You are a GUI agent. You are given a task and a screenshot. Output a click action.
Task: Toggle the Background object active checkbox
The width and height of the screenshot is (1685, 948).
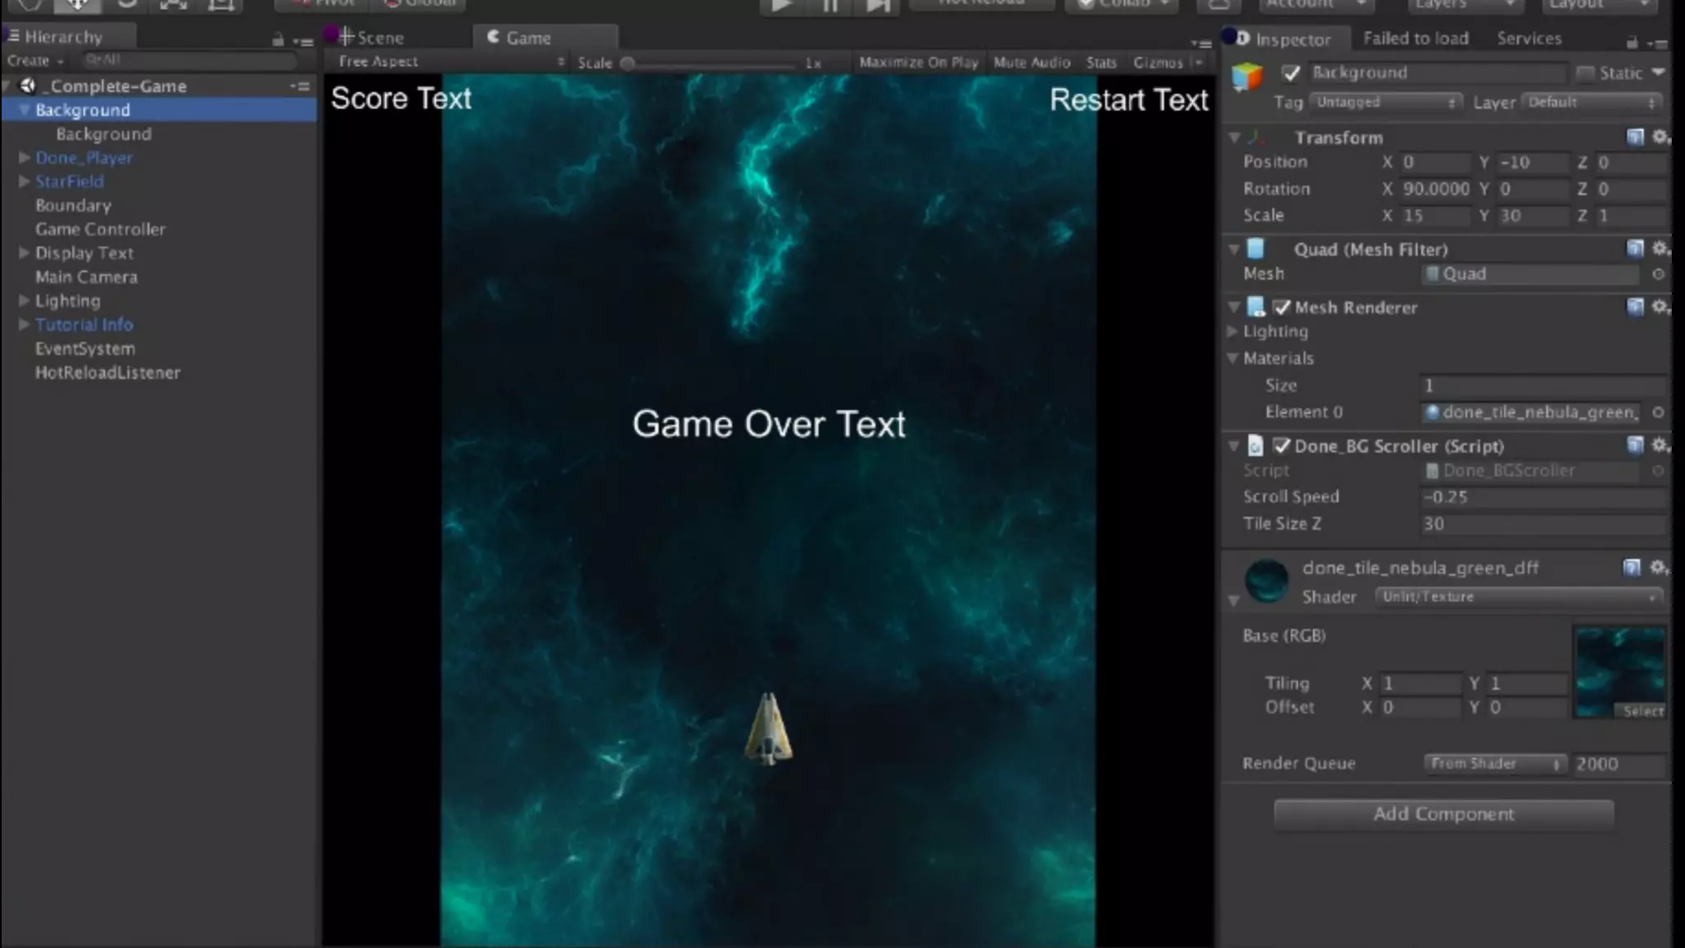[1291, 73]
